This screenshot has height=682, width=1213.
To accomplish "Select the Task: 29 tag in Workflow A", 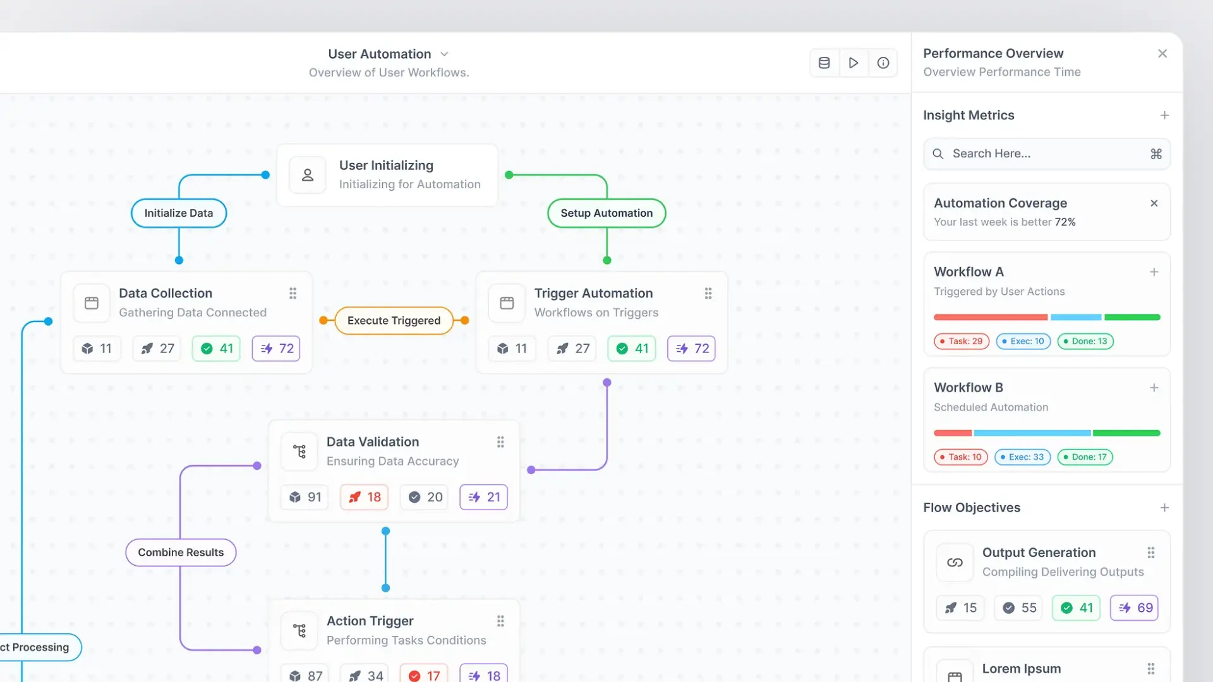I will 961,341.
